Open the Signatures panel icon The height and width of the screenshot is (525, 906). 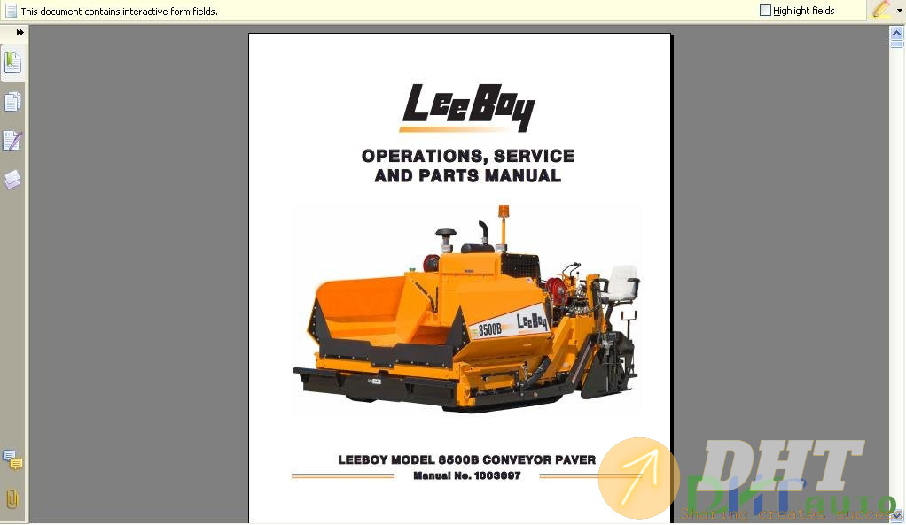tap(12, 141)
